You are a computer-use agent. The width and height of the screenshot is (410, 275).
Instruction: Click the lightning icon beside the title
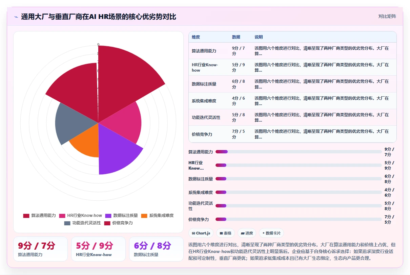[16, 17]
